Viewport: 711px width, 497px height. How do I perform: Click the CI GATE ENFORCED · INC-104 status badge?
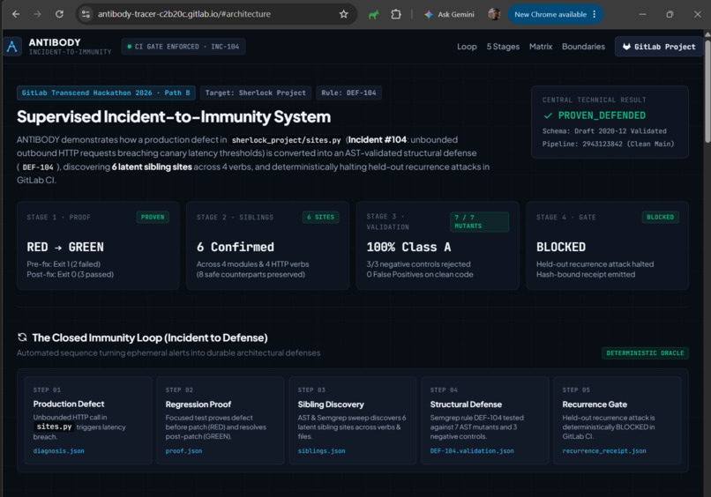(183, 47)
